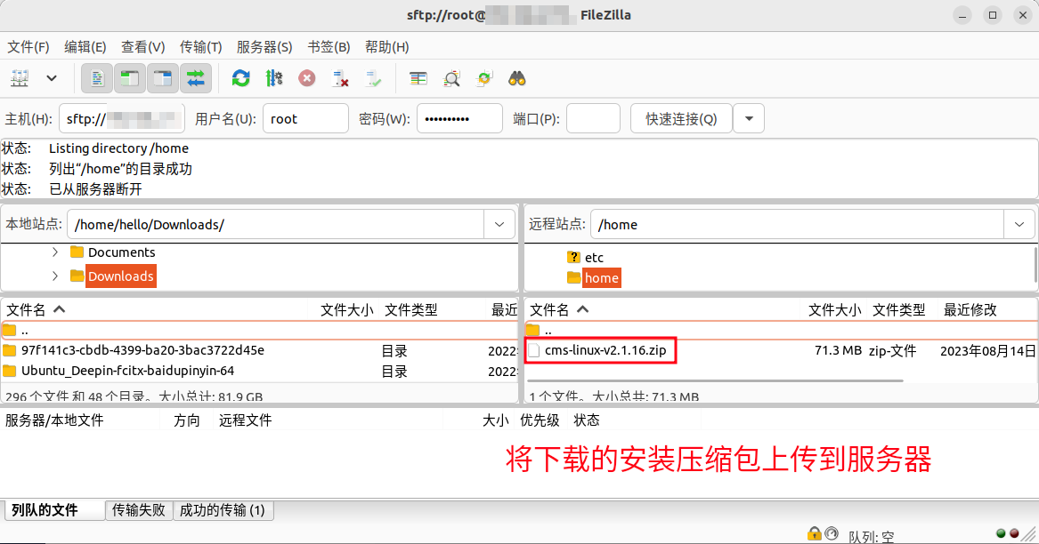Reconnect to last server icon

point(373,79)
